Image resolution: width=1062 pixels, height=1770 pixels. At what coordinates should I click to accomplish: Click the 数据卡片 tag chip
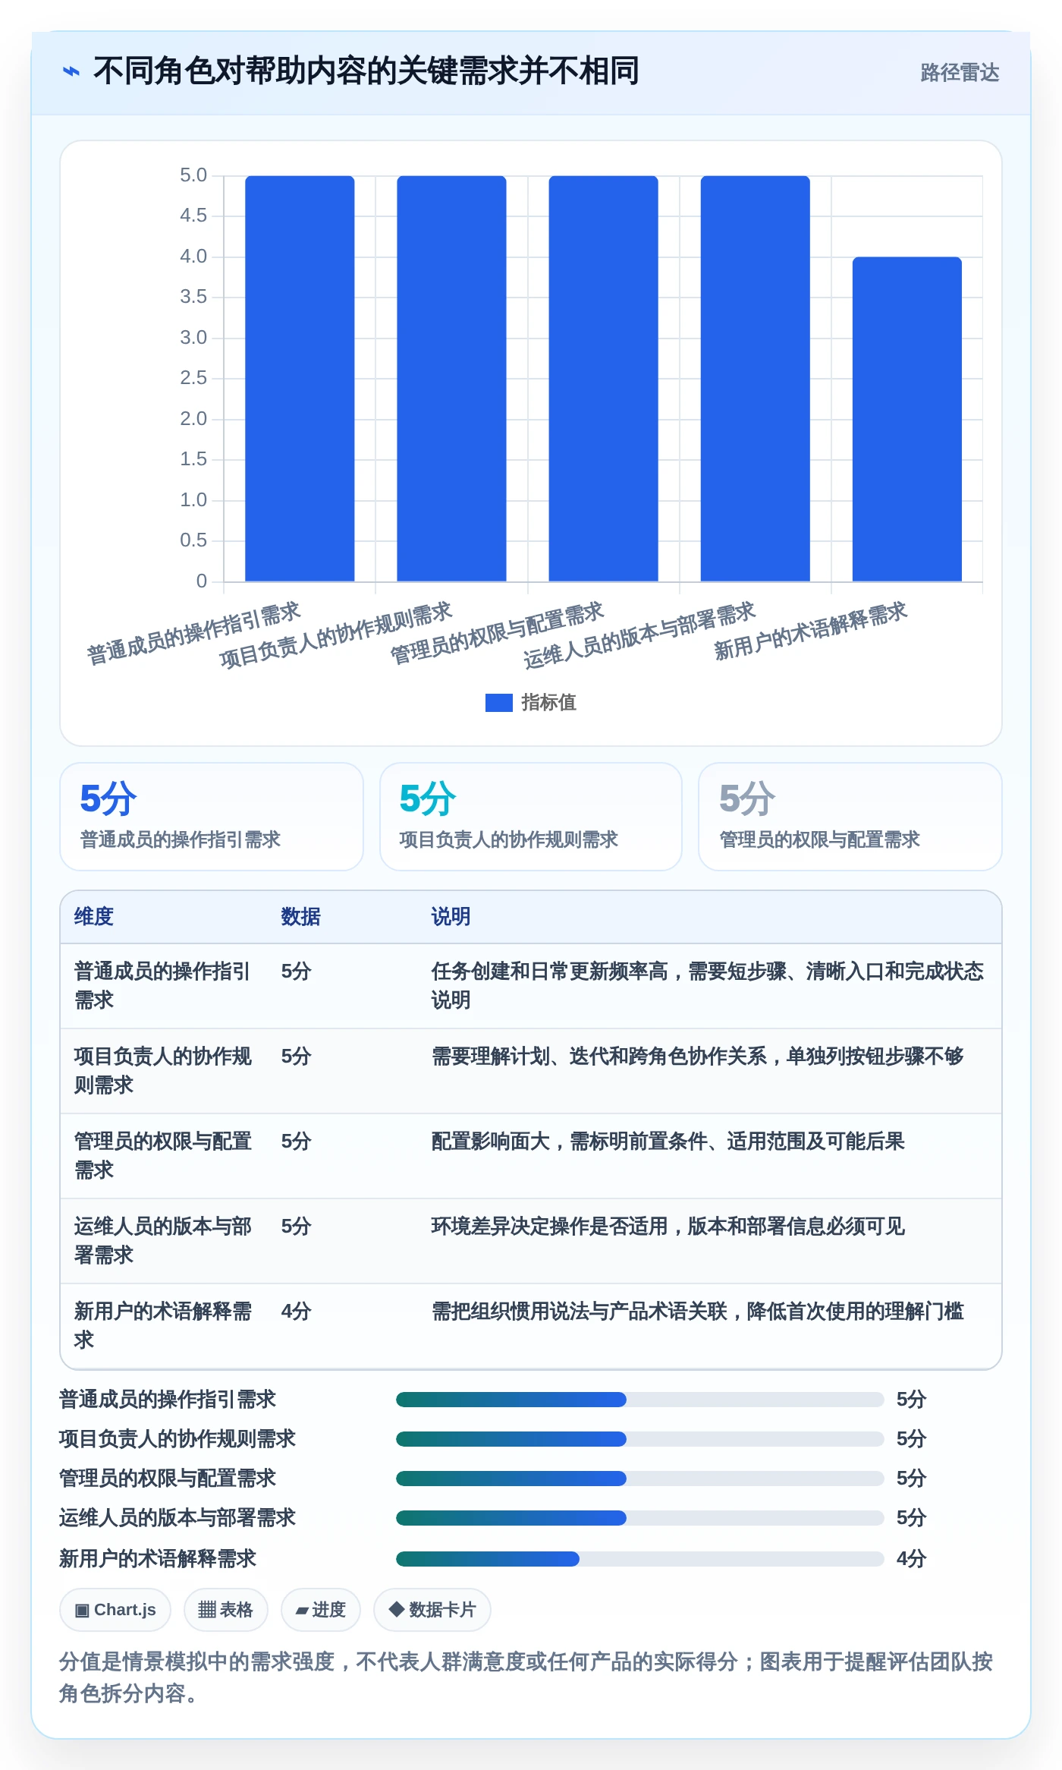tap(432, 1610)
